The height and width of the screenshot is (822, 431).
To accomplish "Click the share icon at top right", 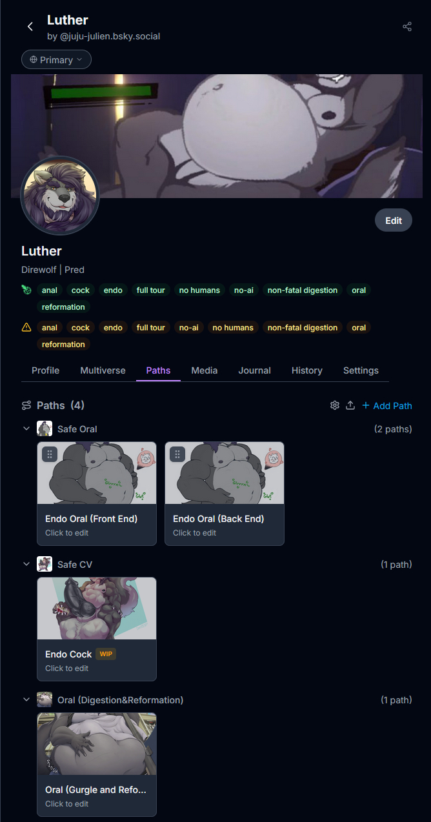I will (x=407, y=26).
